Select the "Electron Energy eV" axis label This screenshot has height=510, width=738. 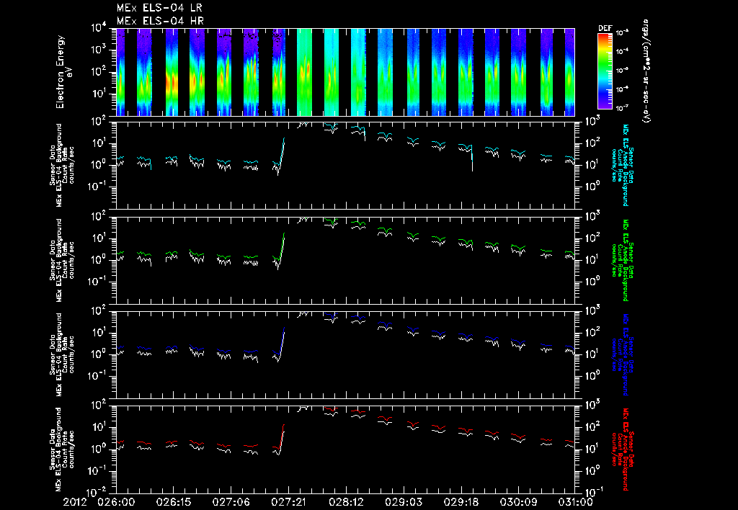click(x=63, y=72)
